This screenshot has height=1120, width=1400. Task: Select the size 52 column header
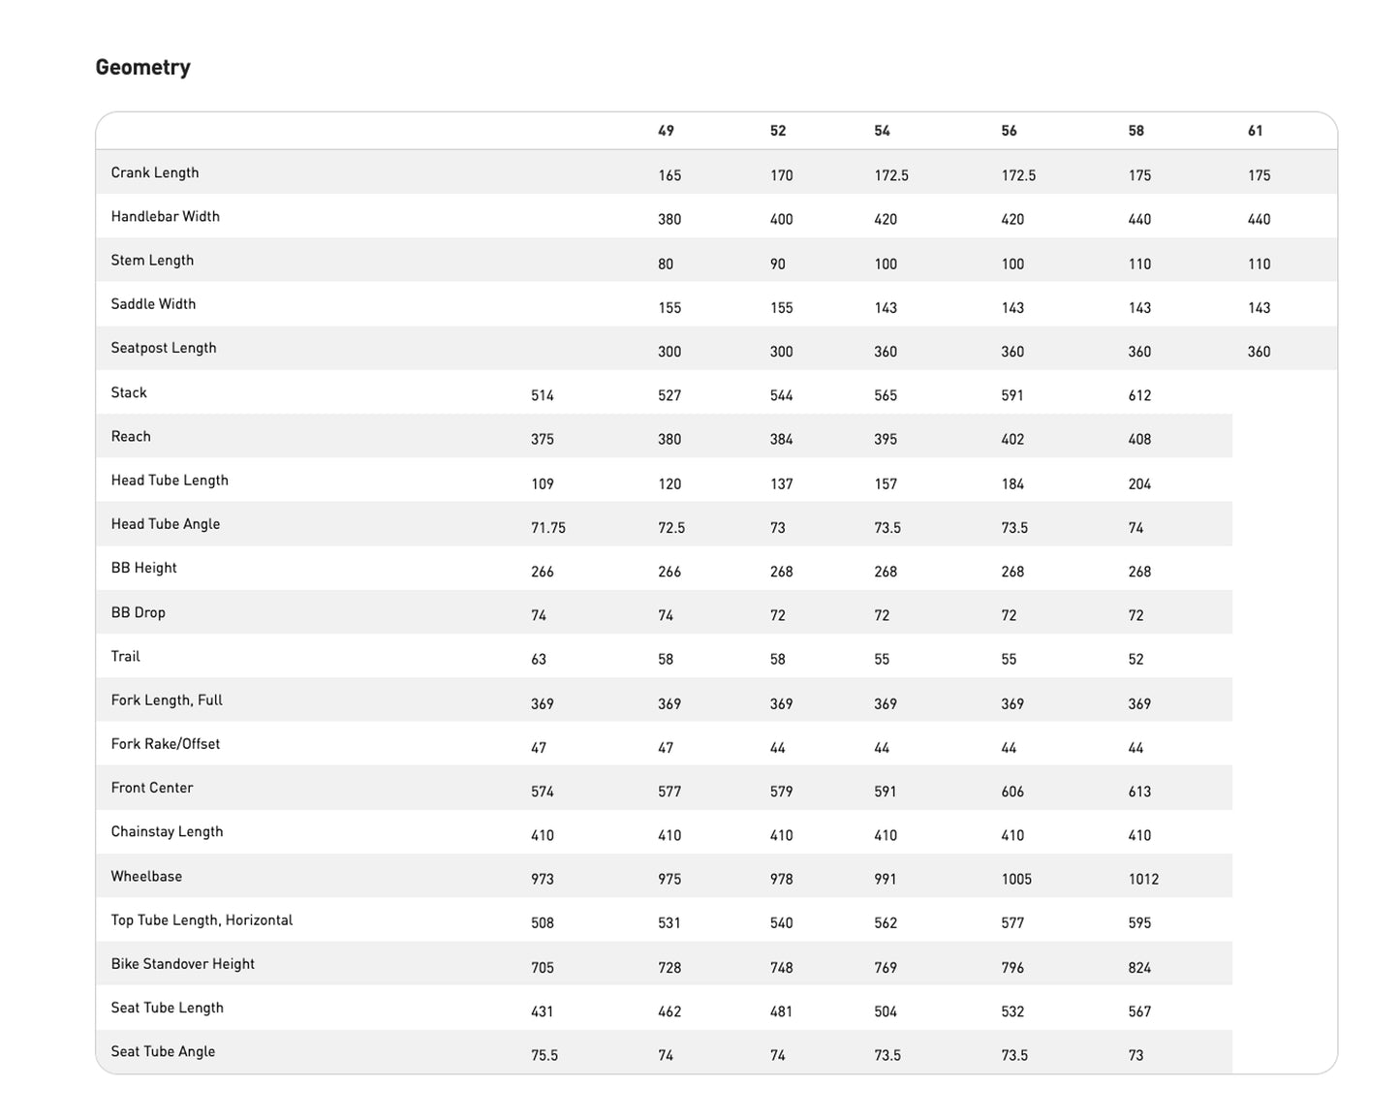[x=778, y=131]
